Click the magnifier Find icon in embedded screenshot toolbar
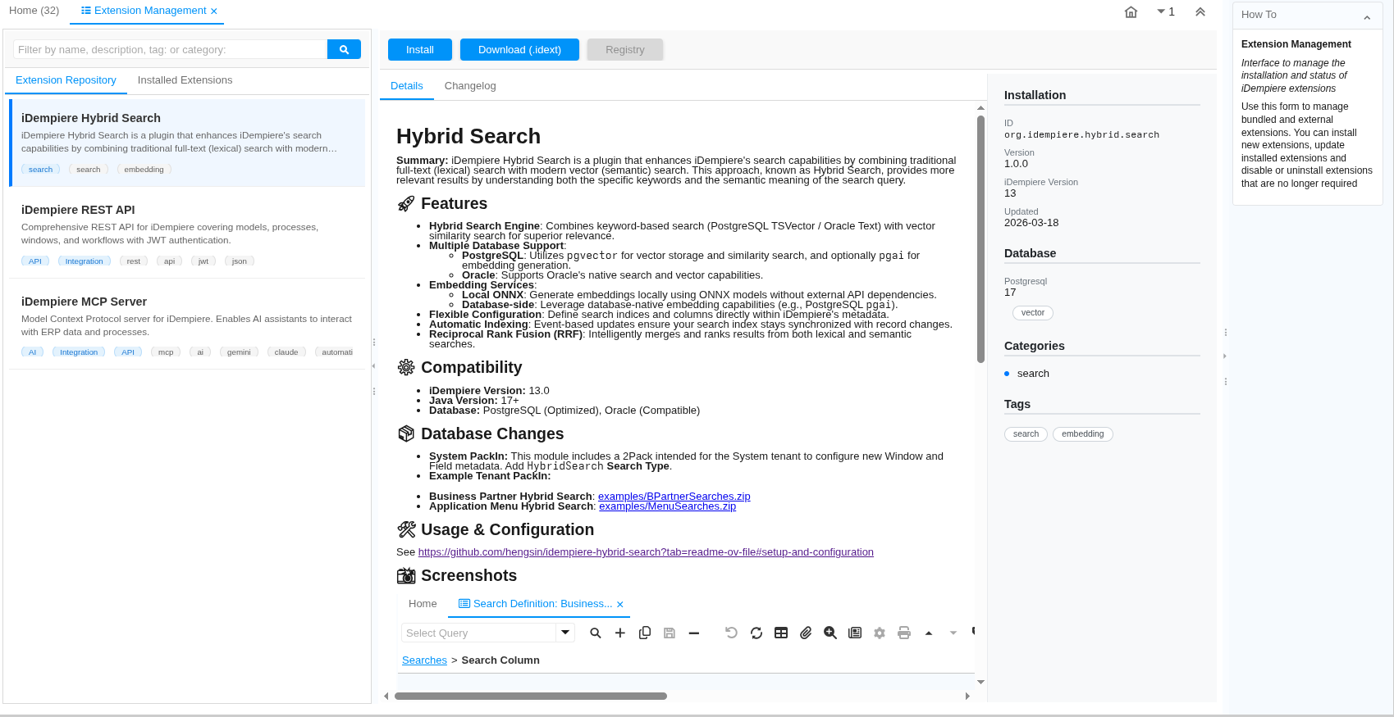 (596, 633)
